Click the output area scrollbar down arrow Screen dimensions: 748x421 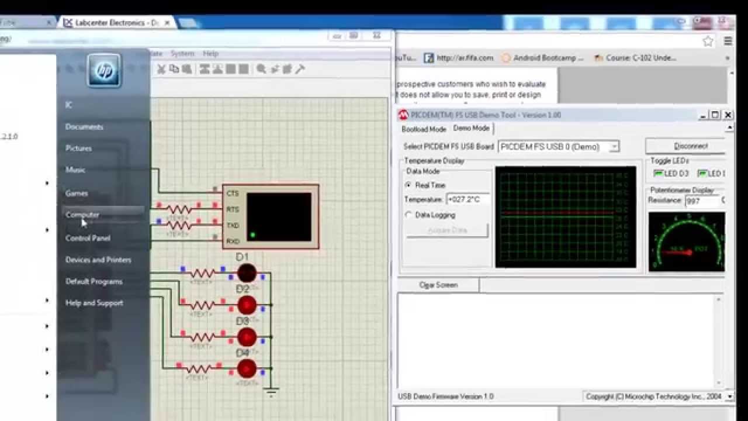[x=719, y=384]
